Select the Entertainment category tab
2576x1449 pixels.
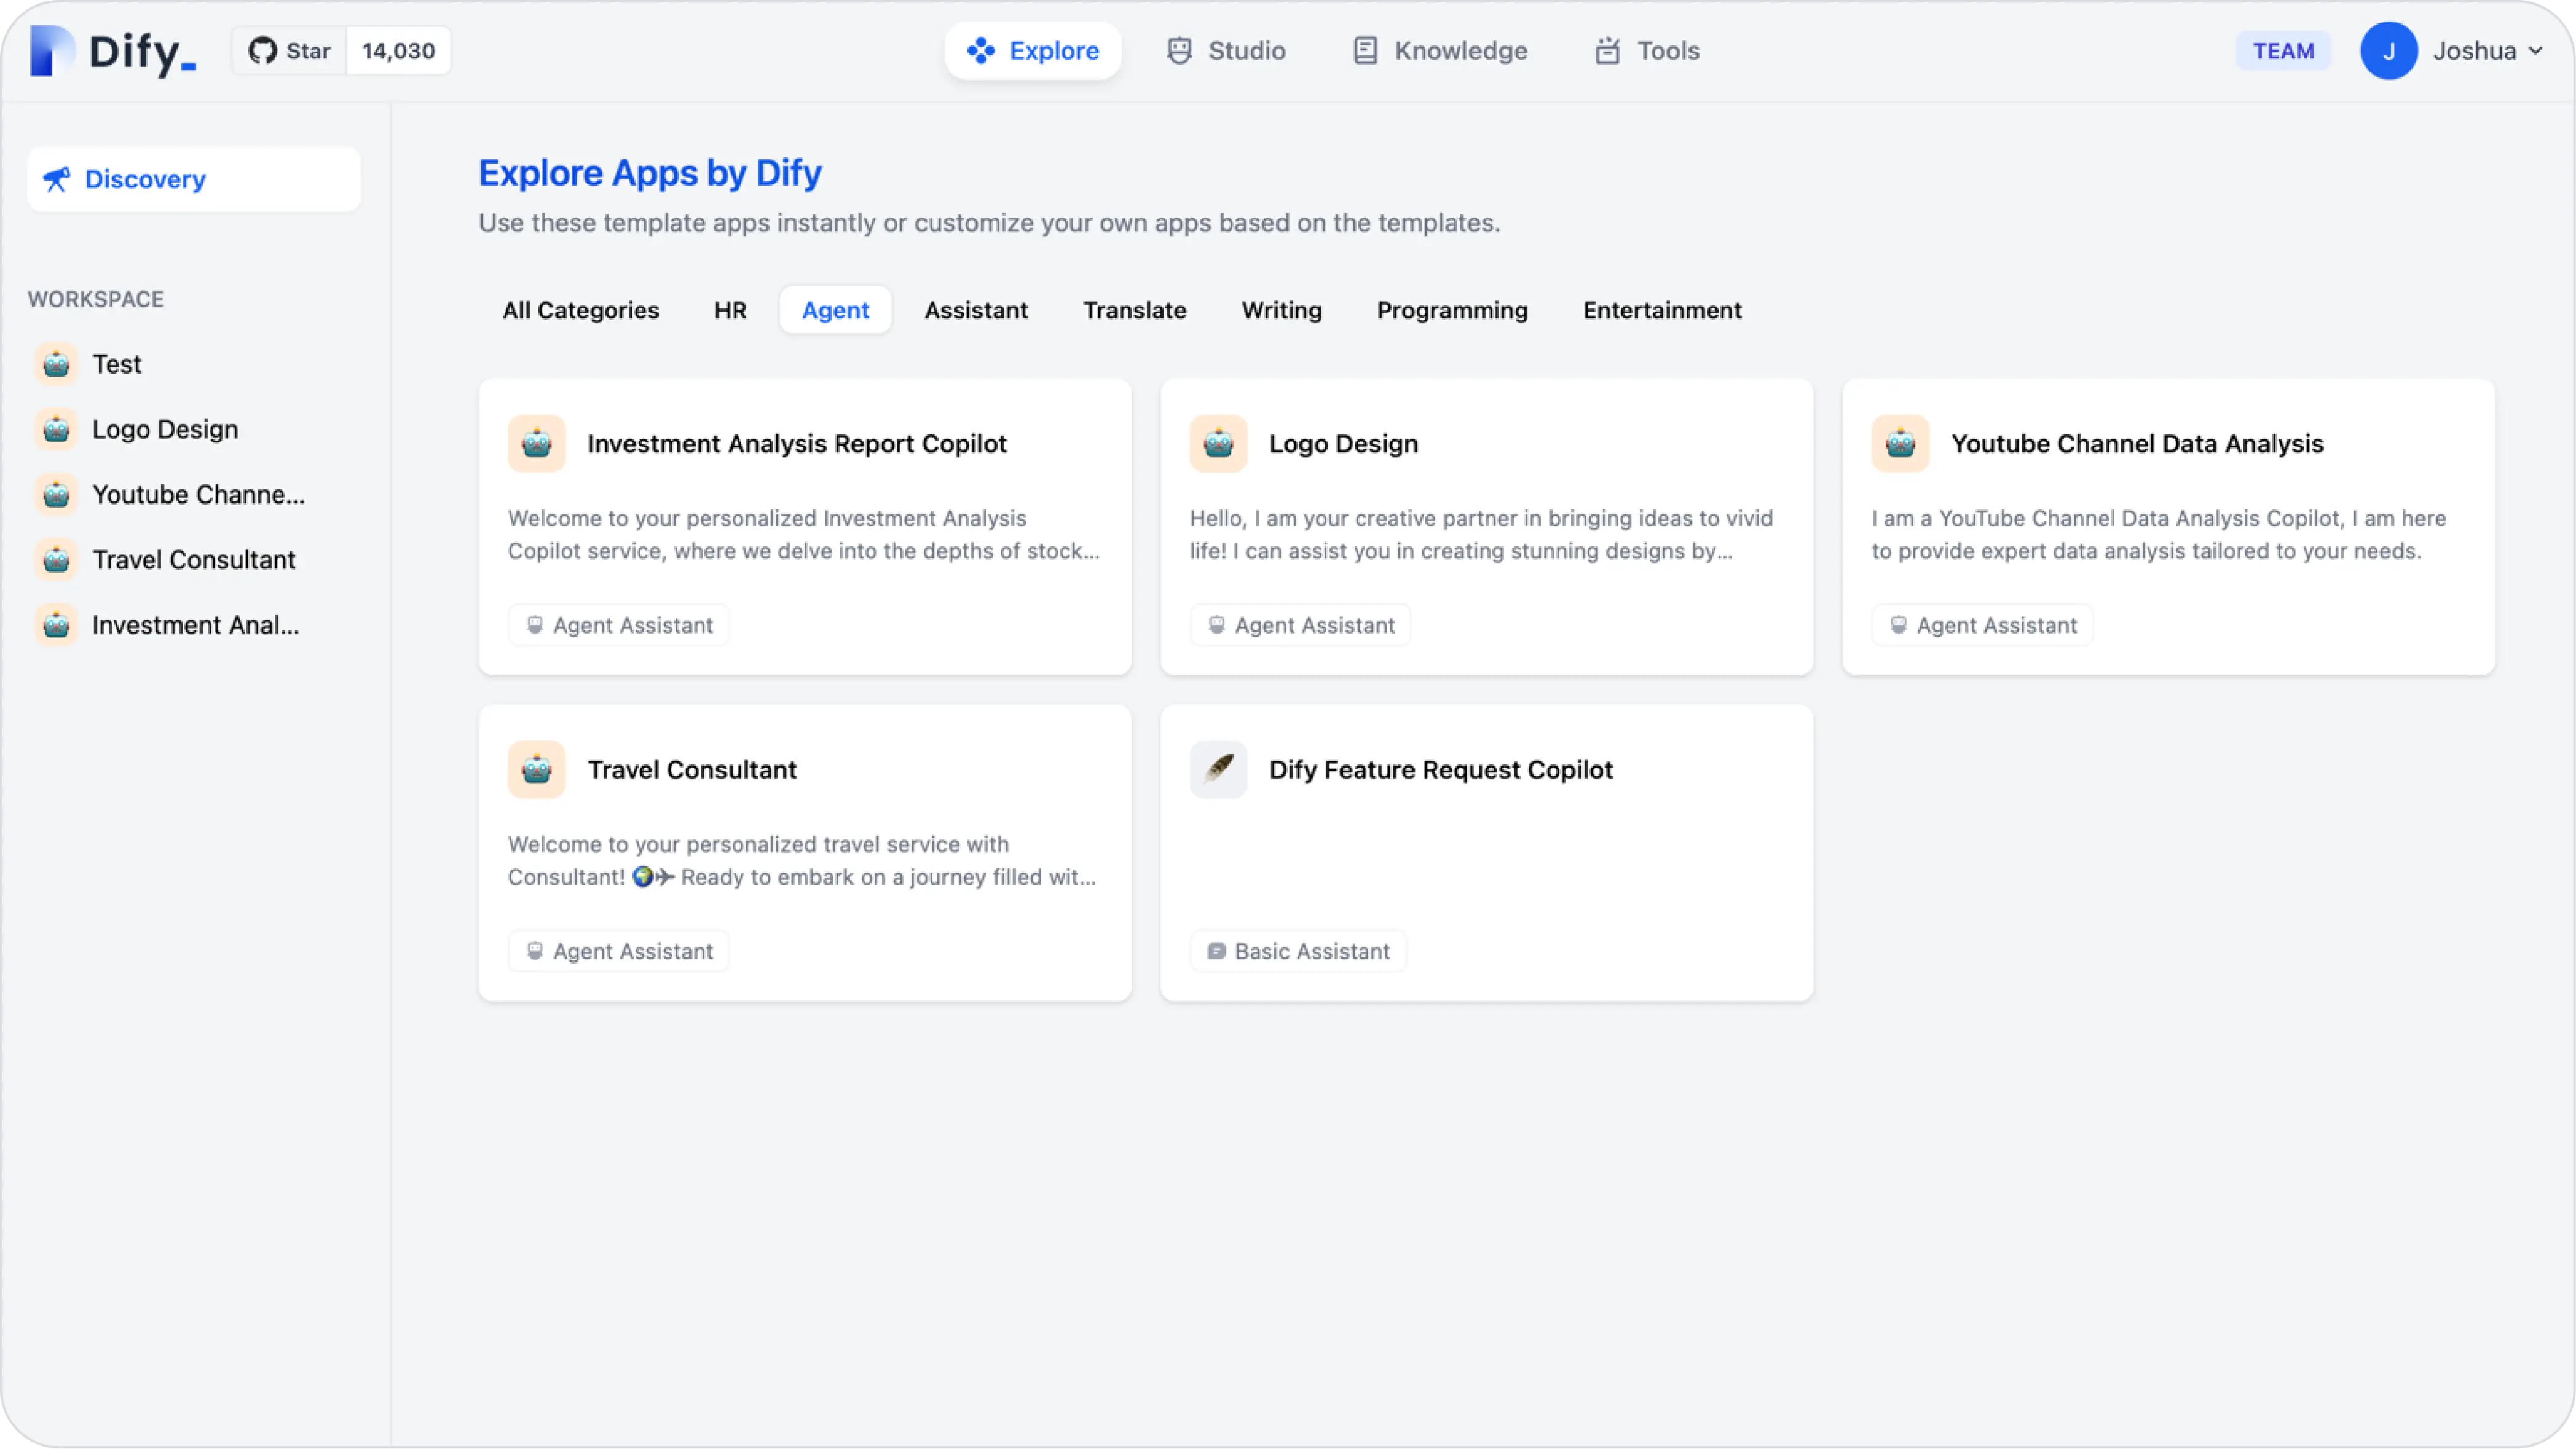pyautogui.click(x=1661, y=310)
